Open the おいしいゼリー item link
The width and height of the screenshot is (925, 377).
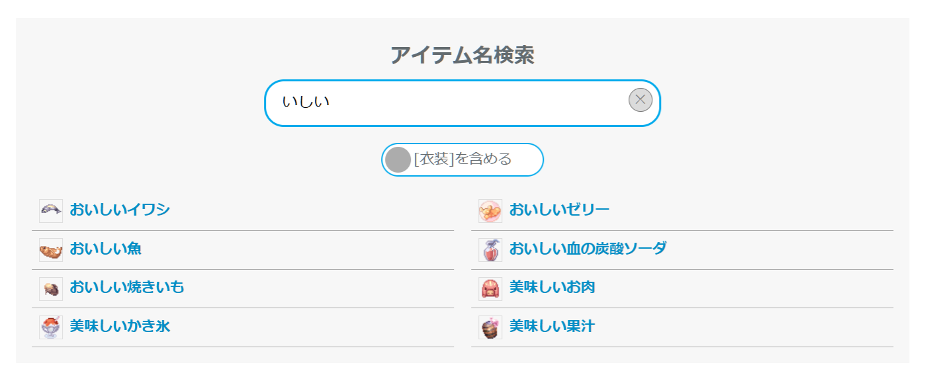[x=559, y=210]
